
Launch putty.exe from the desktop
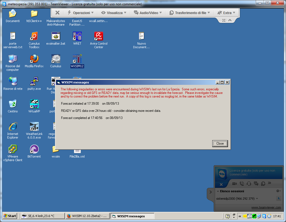tap(34, 82)
